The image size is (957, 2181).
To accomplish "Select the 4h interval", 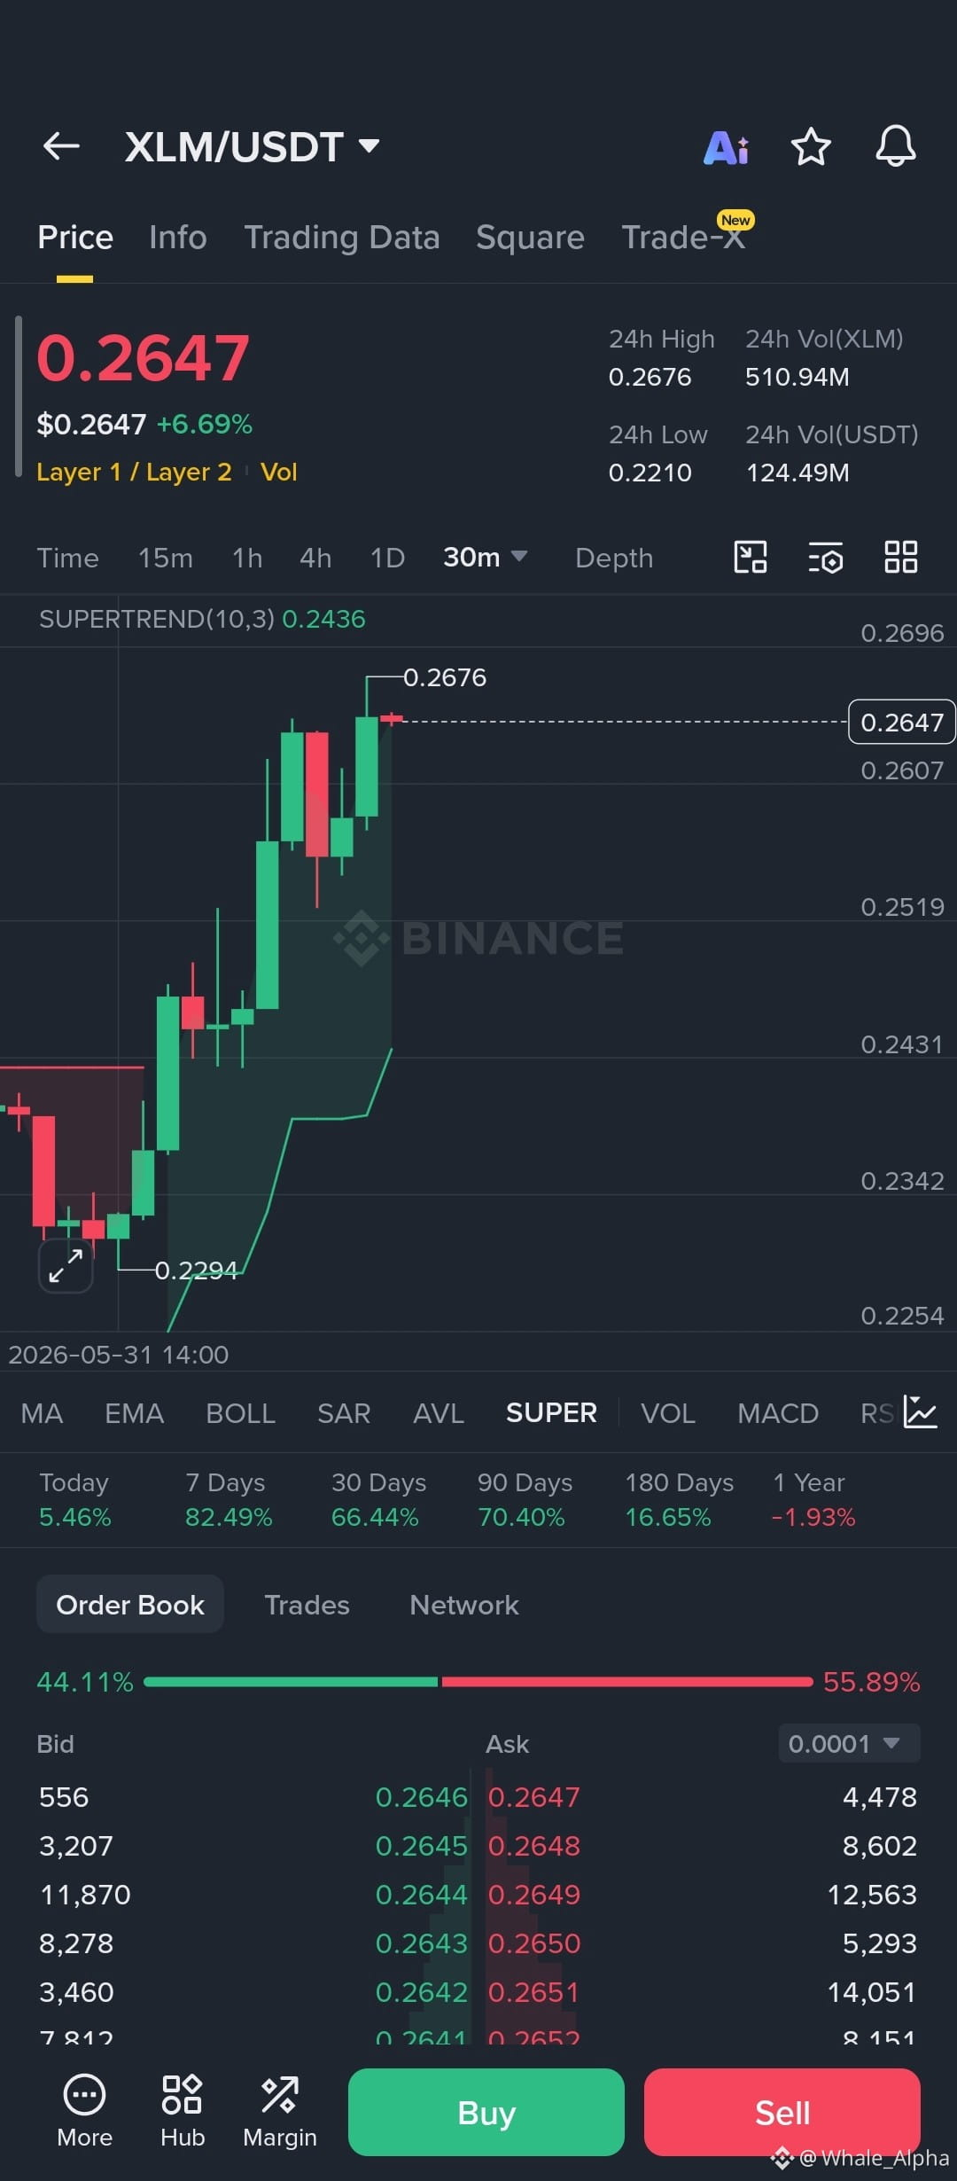I will 315,558.
